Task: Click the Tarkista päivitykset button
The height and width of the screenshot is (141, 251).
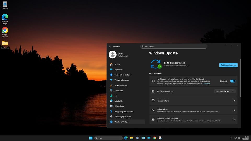Action: pyautogui.click(x=228, y=65)
